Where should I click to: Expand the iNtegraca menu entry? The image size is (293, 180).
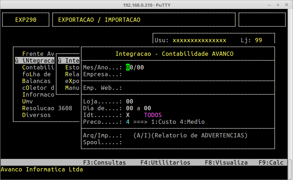tap(36, 60)
